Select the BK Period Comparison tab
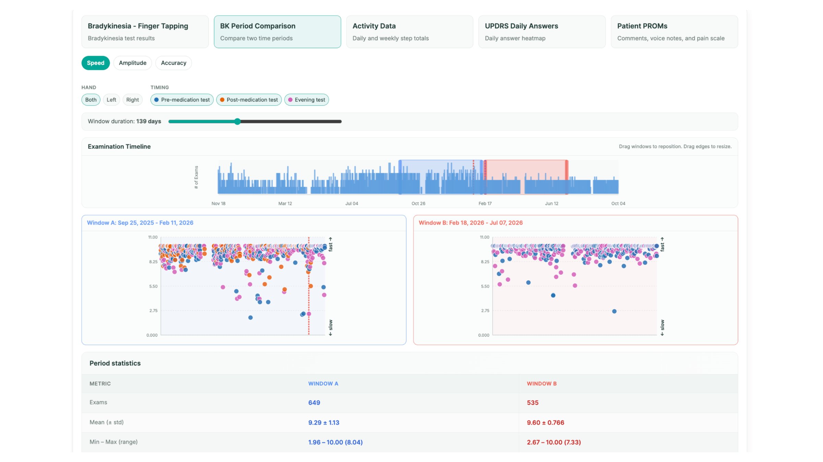 tap(277, 31)
